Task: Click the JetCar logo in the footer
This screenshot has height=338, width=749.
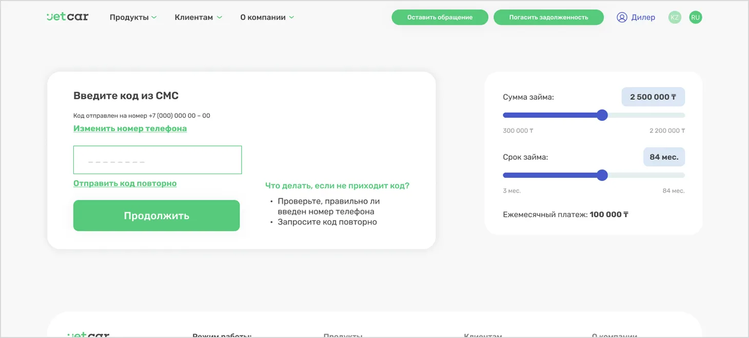Action: click(x=88, y=335)
